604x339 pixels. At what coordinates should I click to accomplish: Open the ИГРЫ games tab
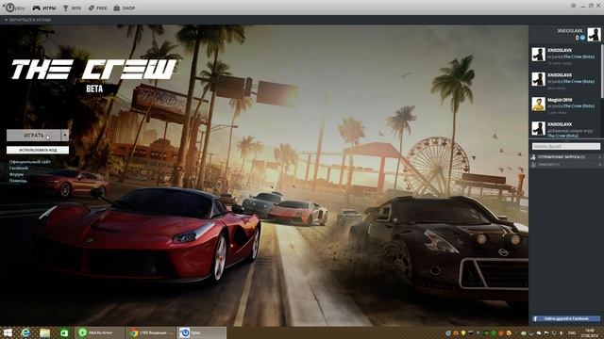pos(44,8)
